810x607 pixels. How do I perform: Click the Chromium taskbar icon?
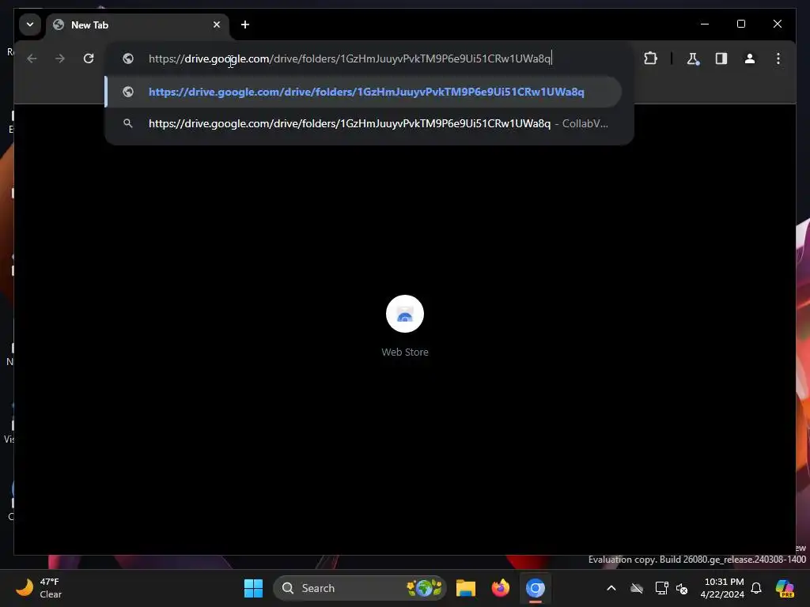click(536, 588)
